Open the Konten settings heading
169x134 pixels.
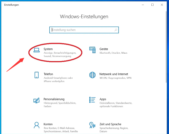pyautogui.click(x=48, y=124)
